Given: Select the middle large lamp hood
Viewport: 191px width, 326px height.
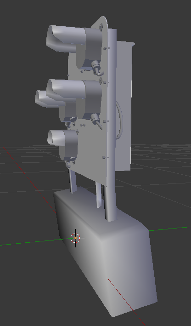Looking at the screenshot, I should click(65, 90).
